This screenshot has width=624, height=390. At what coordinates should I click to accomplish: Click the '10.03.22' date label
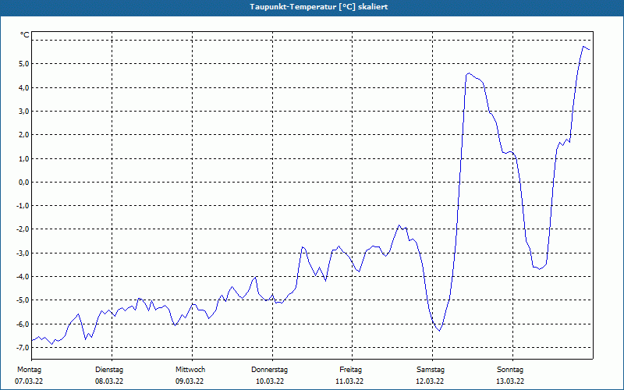coord(270,381)
